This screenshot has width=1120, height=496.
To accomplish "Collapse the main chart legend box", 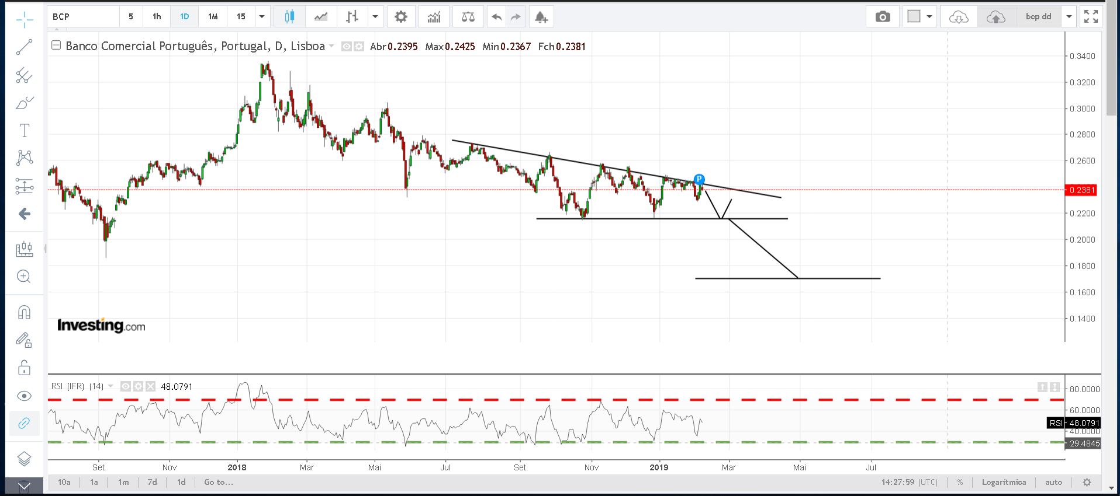I will pos(56,46).
